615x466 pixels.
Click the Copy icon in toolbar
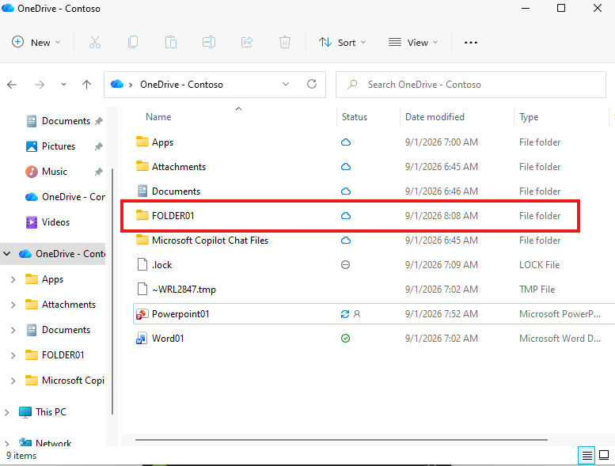(x=133, y=42)
